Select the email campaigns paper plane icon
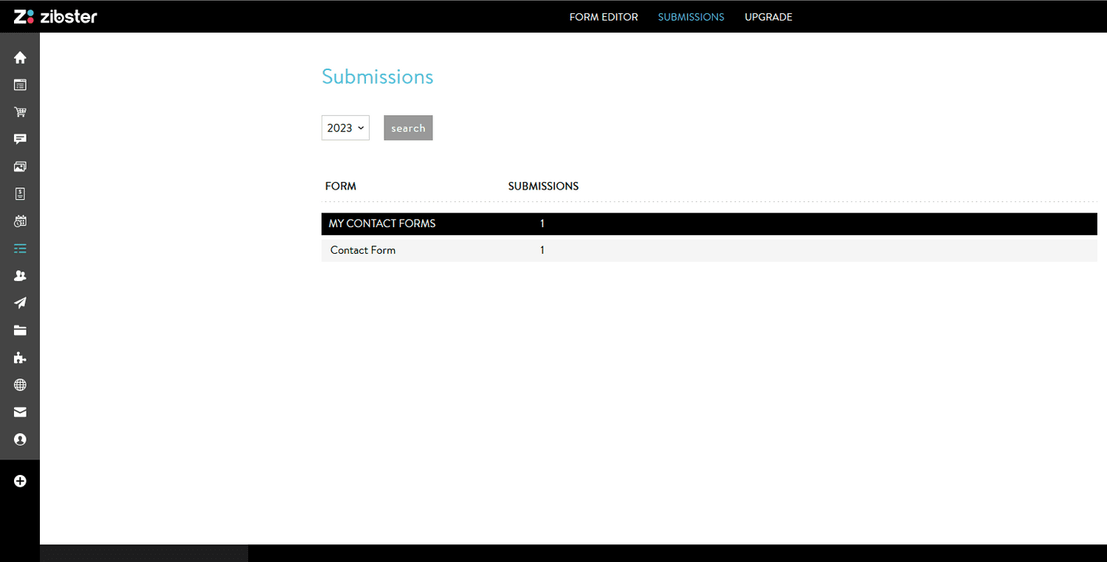This screenshot has width=1107, height=562. [x=20, y=302]
